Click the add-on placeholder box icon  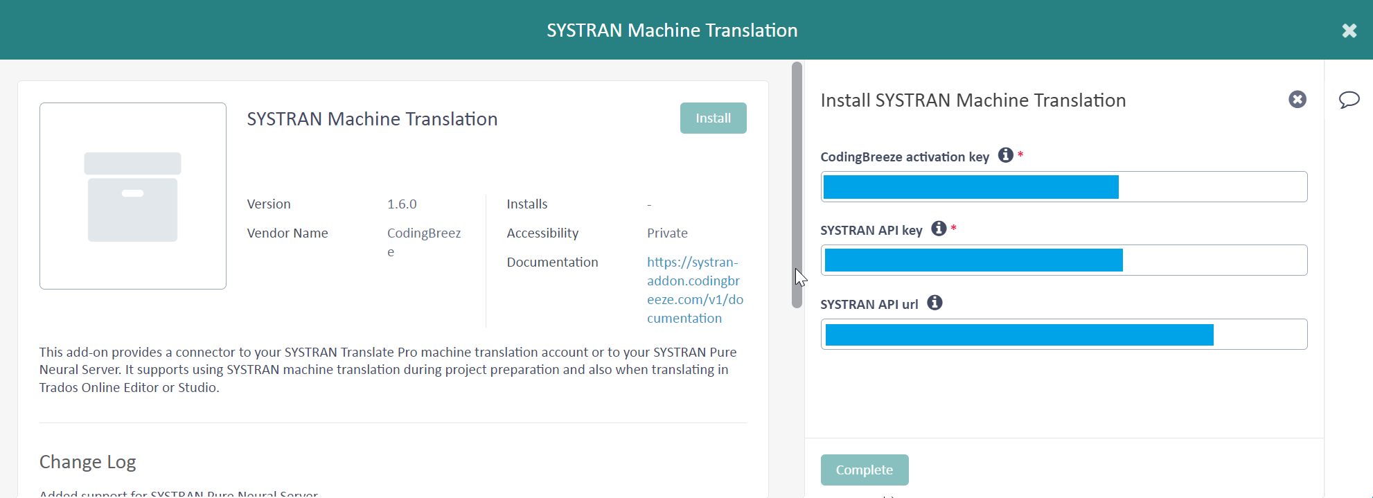pyautogui.click(x=133, y=196)
